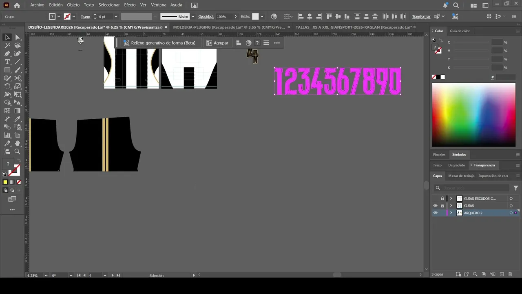
Task: Expand the GUIAS layer contents
Action: coord(451,206)
